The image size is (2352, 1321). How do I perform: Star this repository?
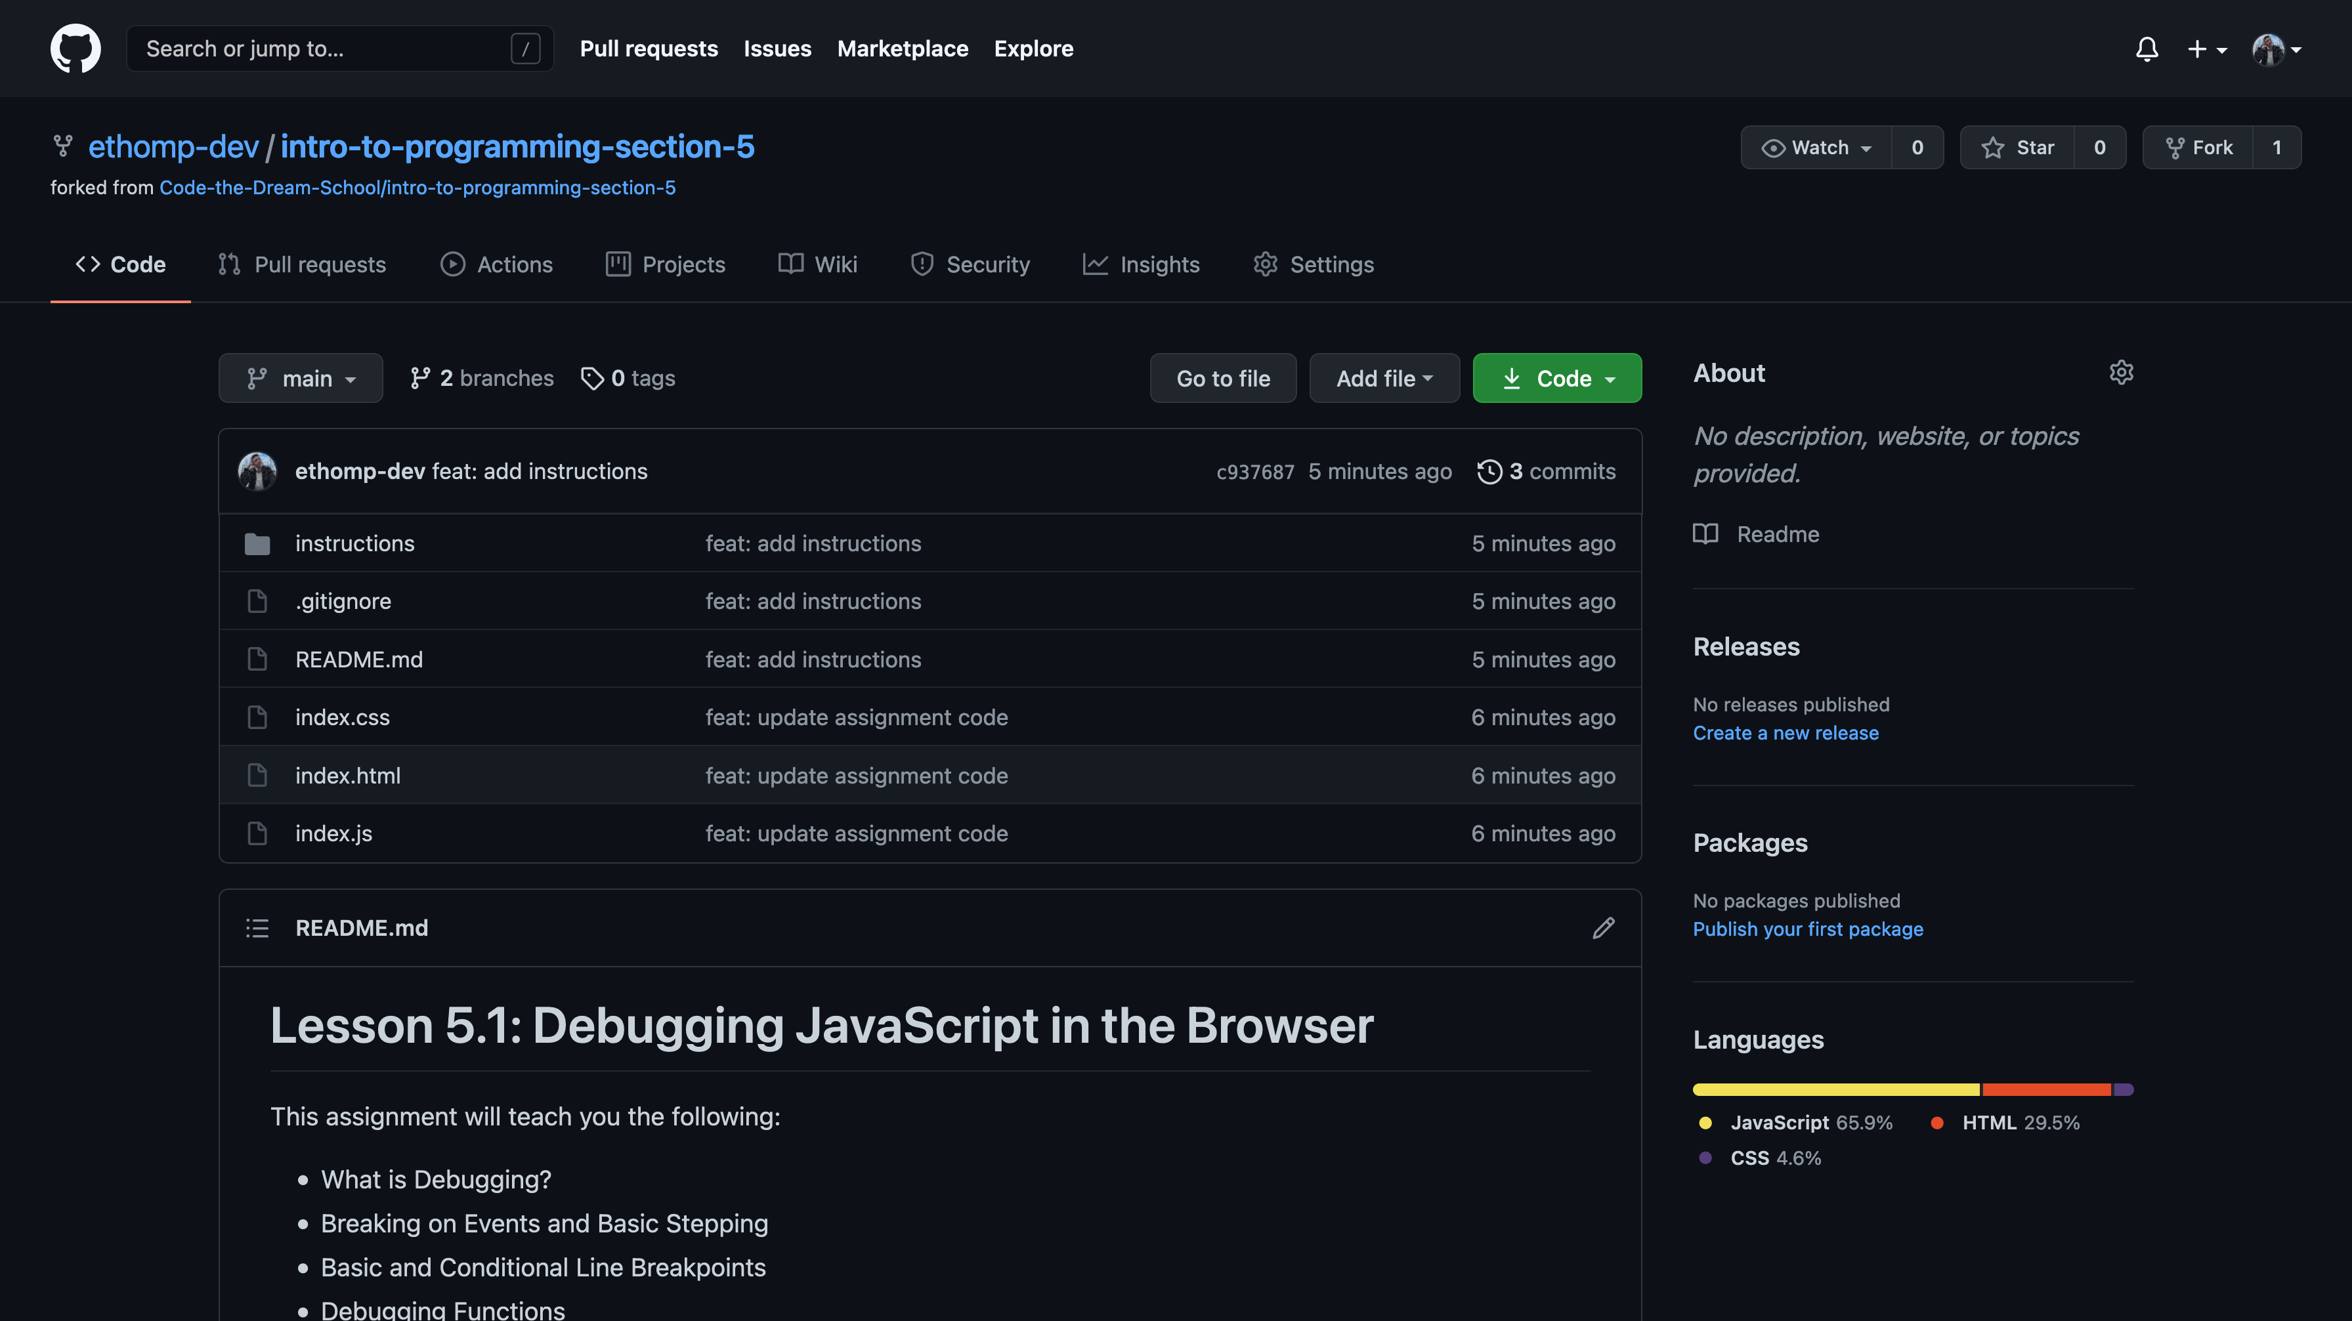click(2018, 147)
